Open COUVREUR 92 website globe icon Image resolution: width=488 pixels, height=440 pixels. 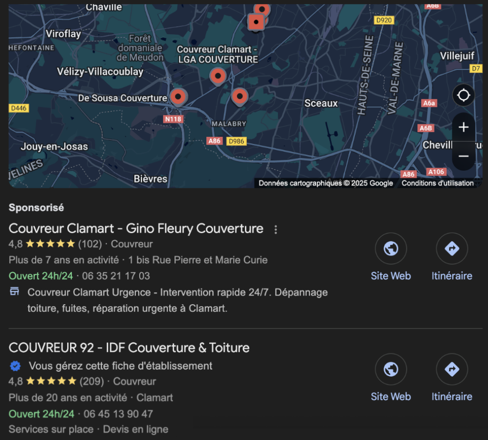pos(391,369)
